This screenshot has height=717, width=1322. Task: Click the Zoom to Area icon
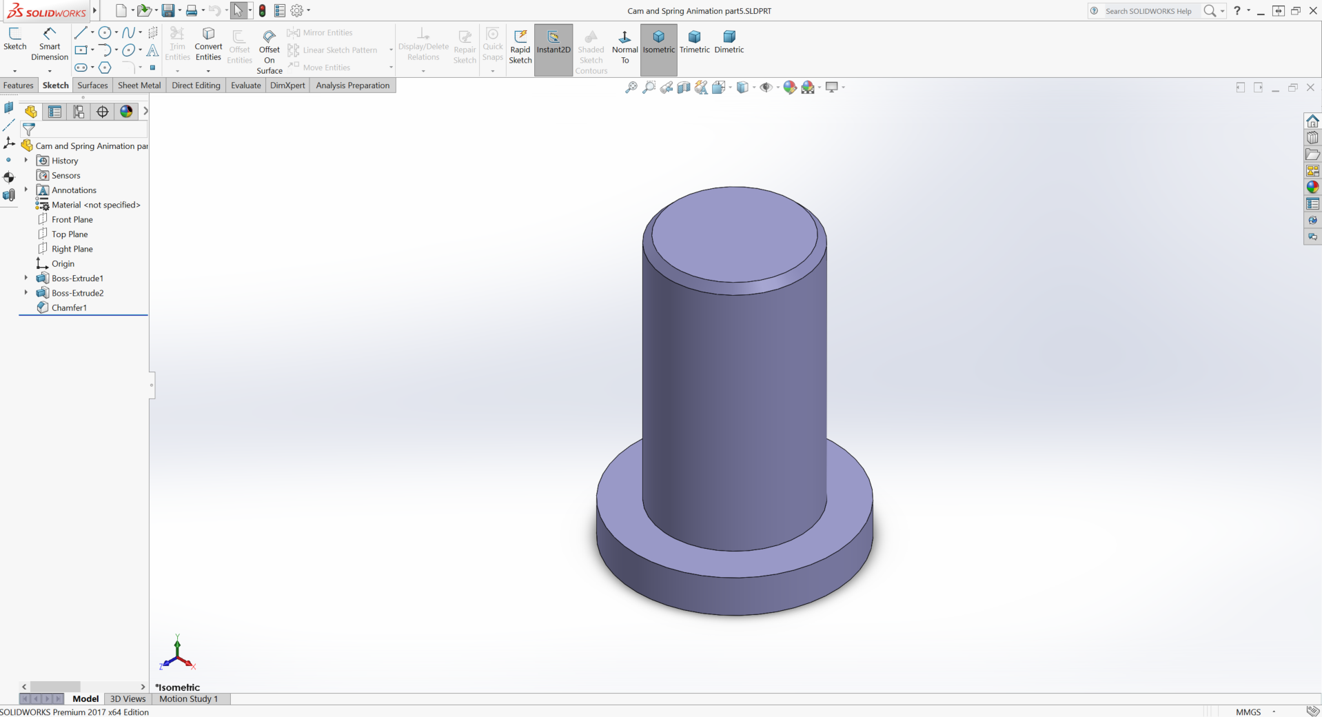(x=649, y=88)
